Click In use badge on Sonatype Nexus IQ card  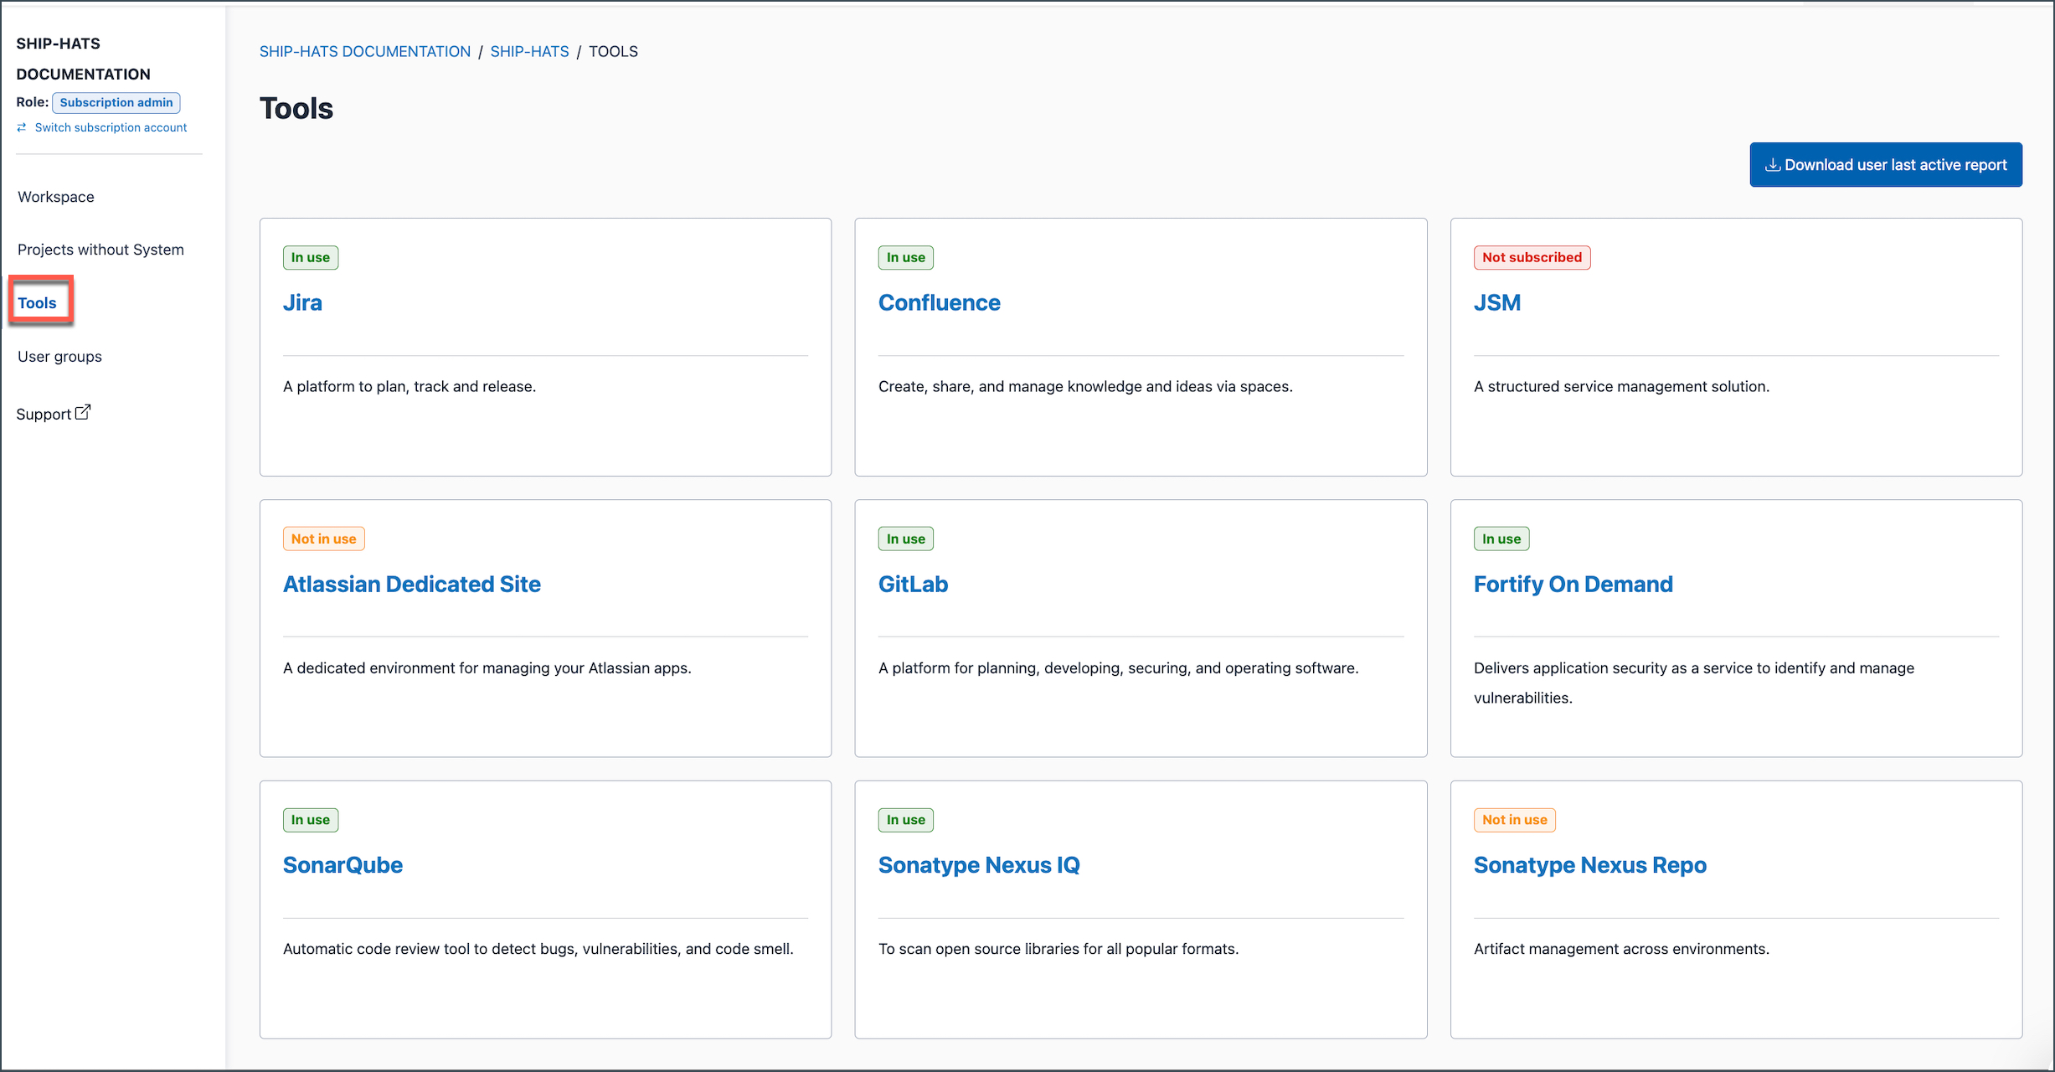906,820
